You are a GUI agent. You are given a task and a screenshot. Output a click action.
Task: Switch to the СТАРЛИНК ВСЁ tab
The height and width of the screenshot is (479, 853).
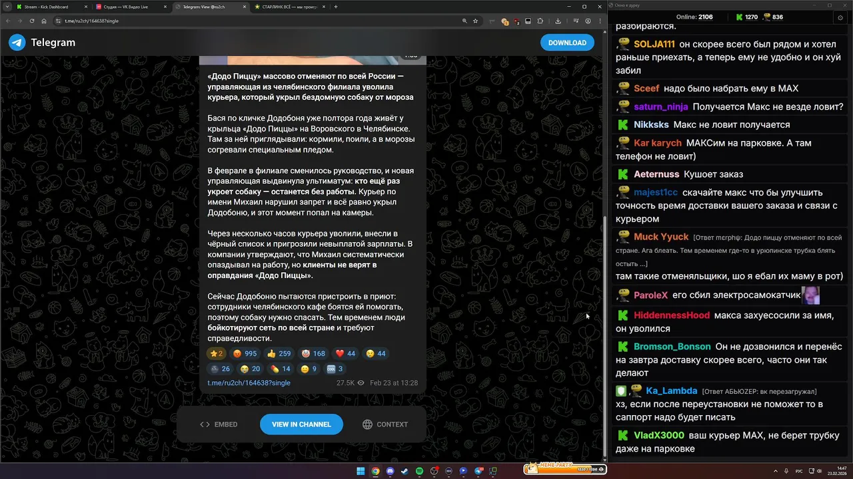click(x=289, y=7)
